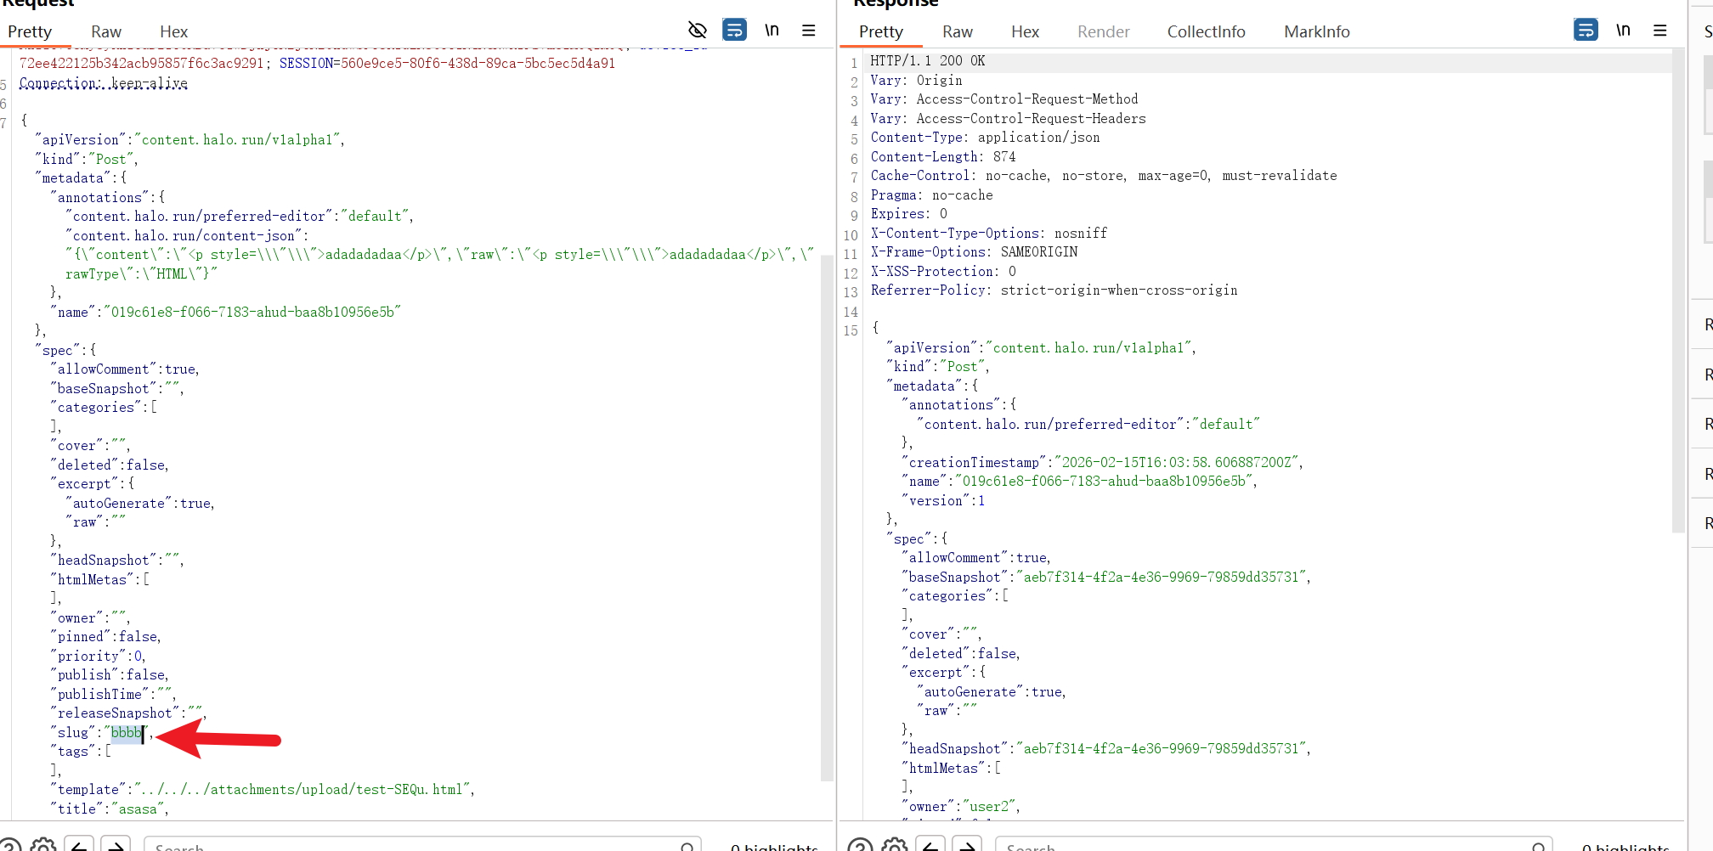Switch request view to Raw tab
Image resolution: width=1713 pixels, height=851 pixels.
point(106,31)
